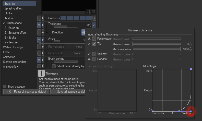
Task: Click the Thickness info icon
Action: click(x=41, y=73)
